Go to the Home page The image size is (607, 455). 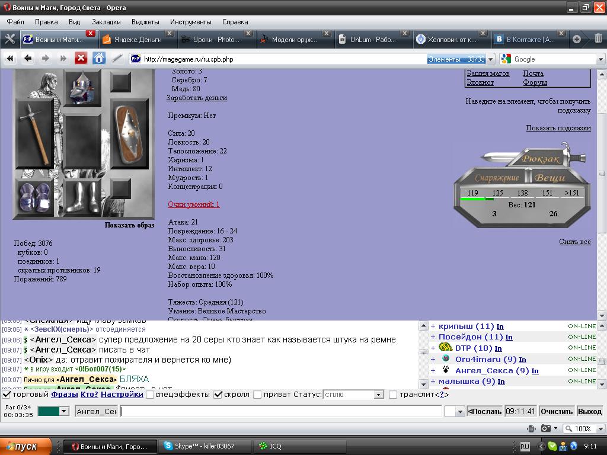[x=99, y=59]
